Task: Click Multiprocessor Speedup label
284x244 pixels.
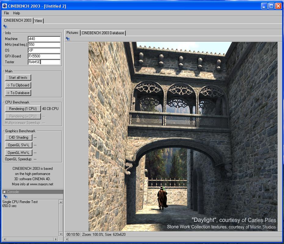Action: pyautogui.click(x=23, y=123)
